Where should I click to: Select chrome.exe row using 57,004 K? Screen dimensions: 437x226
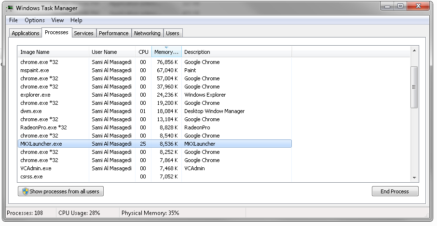point(155,78)
